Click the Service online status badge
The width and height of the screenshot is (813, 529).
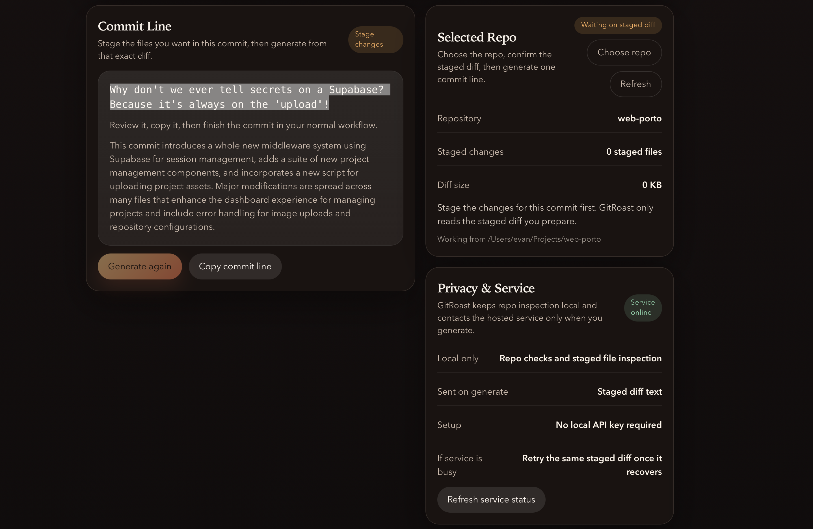click(x=642, y=308)
